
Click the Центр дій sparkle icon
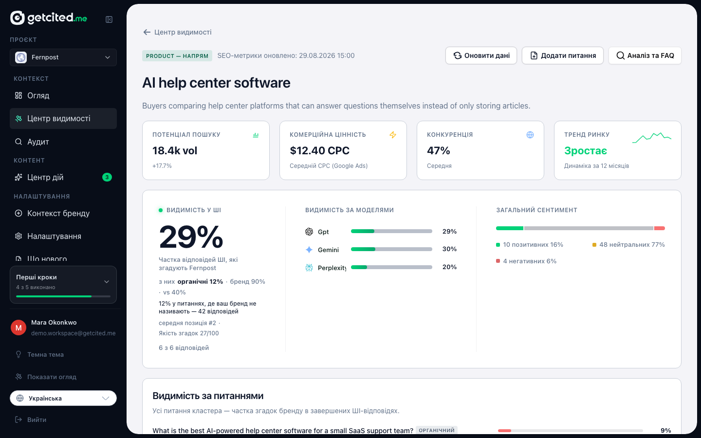(x=18, y=177)
